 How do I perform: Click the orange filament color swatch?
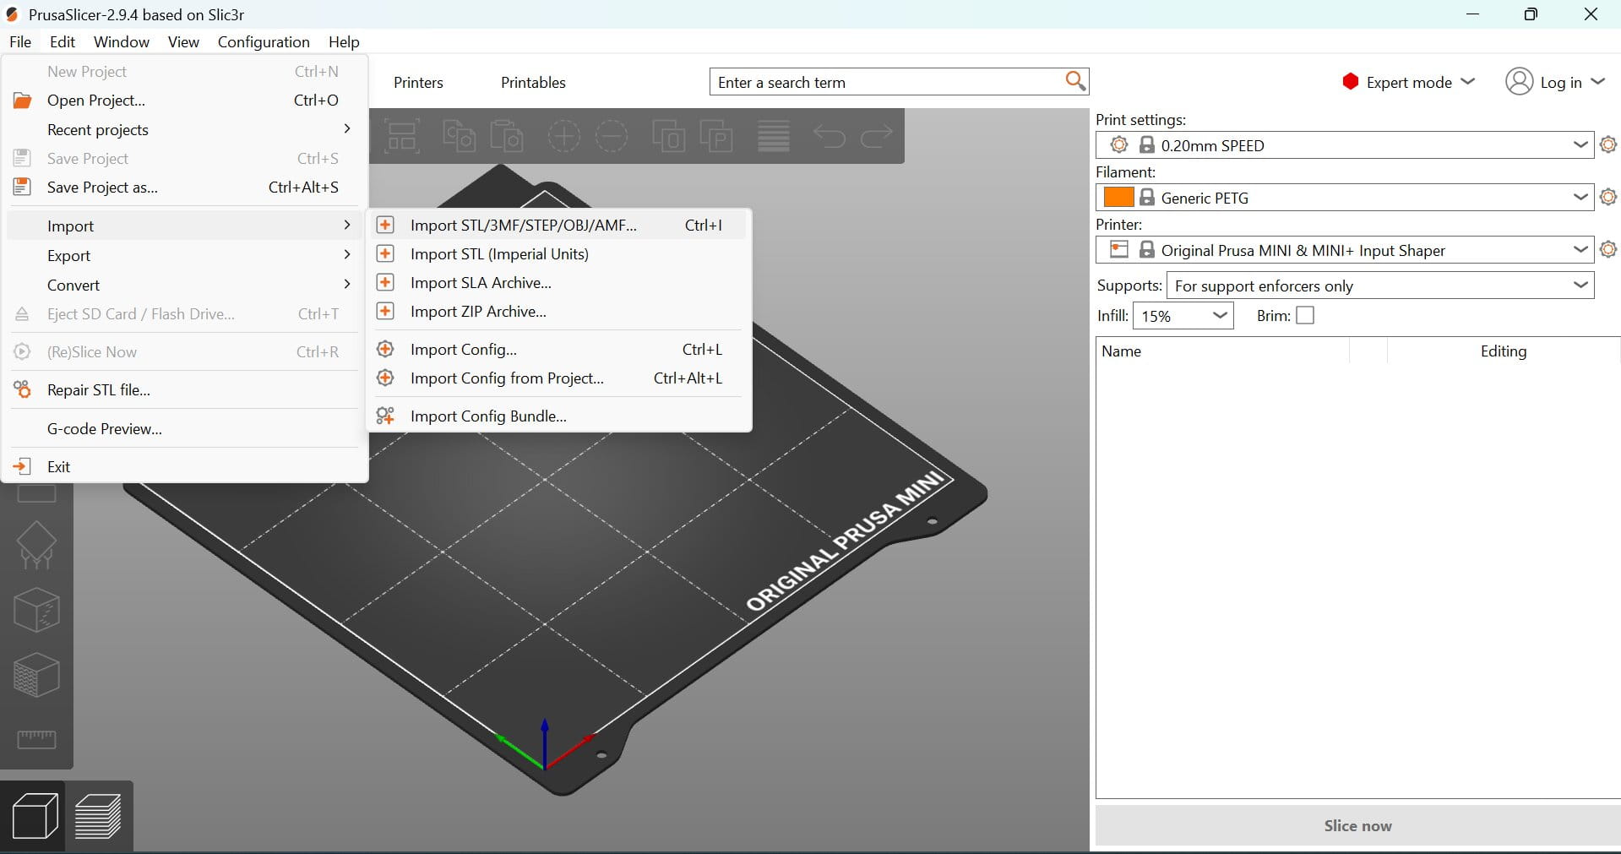(x=1118, y=197)
